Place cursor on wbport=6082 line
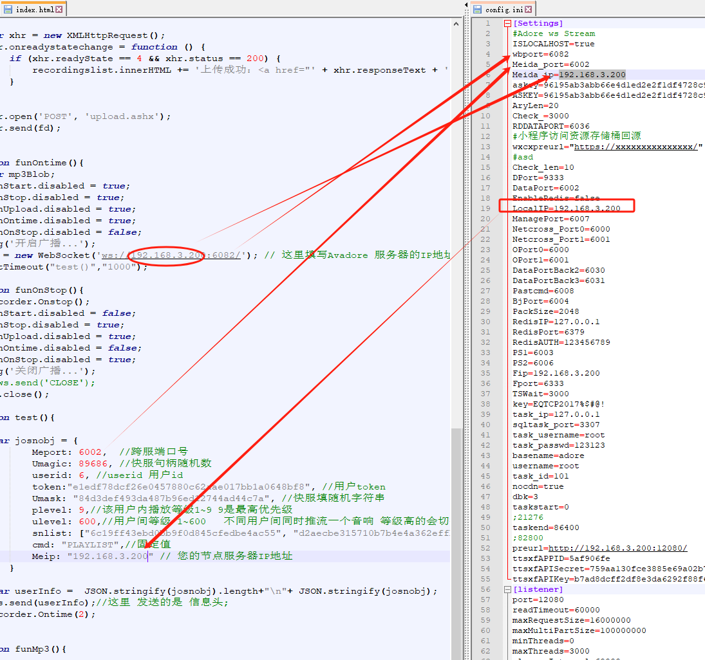705x660 pixels. point(540,54)
